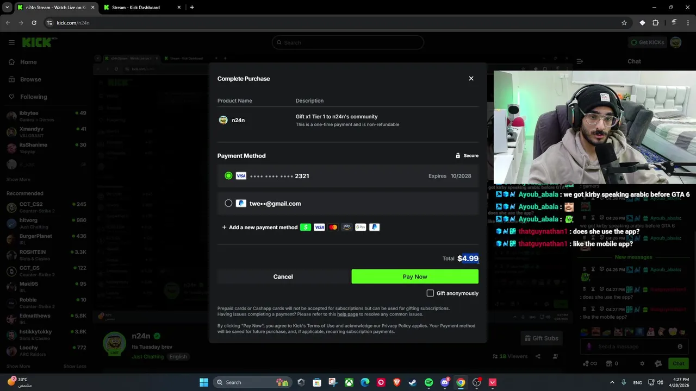Viewport: 696px width, 391px height.
Task: Click the green Chat send button
Action: click(678, 364)
